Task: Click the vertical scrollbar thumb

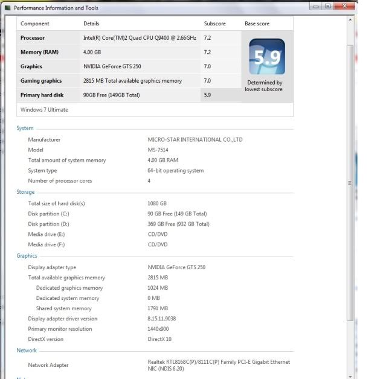Action: tap(350, 181)
